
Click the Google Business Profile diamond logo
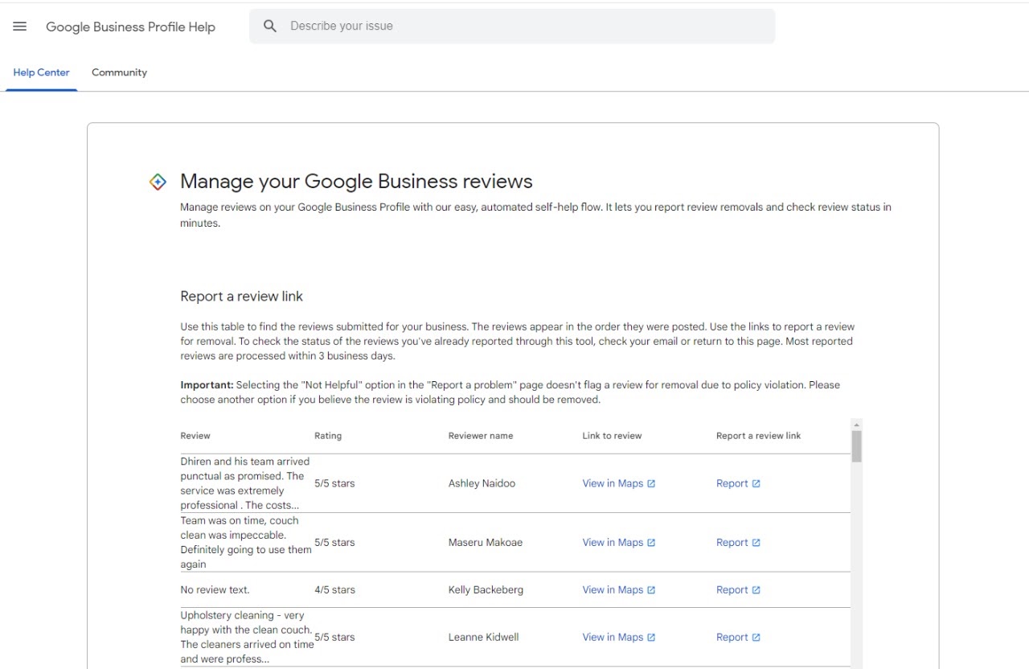[x=158, y=183]
